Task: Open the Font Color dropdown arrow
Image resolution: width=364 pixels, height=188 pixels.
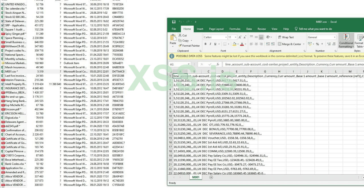Action: [245, 44]
